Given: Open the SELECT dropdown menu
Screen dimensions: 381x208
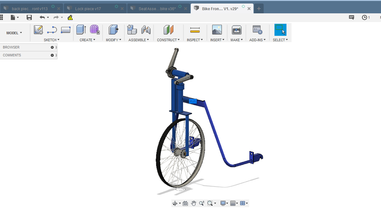Looking at the screenshot, I should coord(280,40).
